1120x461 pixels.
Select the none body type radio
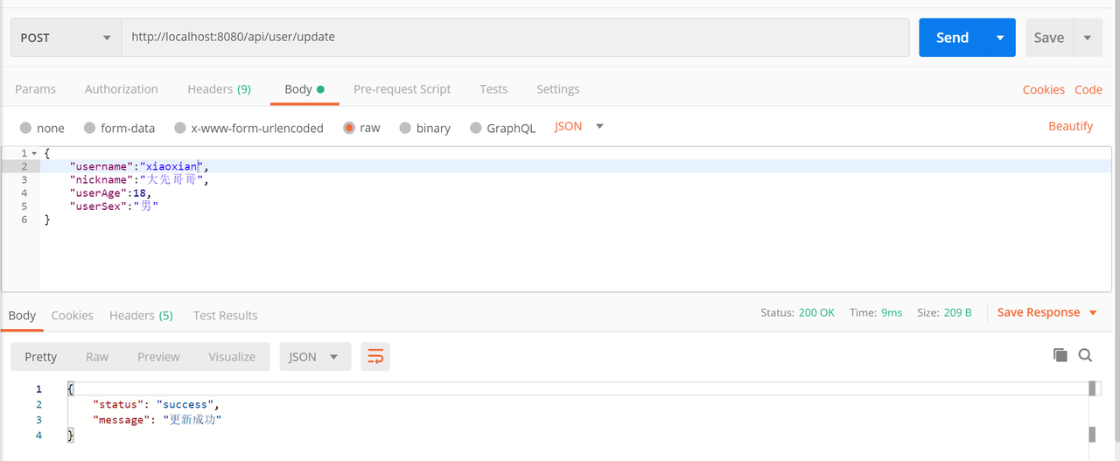click(25, 128)
